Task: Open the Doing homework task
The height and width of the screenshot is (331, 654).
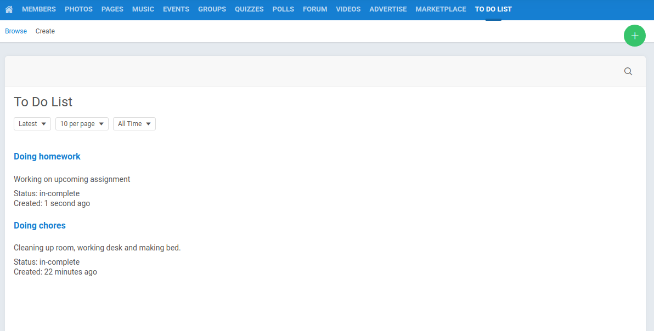Action: (47, 157)
